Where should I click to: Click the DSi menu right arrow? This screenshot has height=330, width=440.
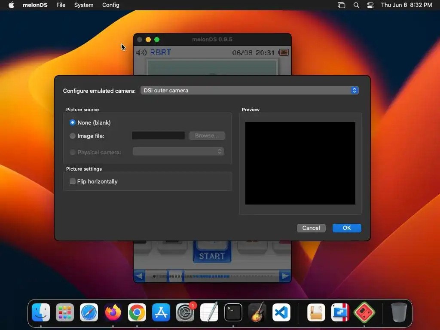click(285, 276)
